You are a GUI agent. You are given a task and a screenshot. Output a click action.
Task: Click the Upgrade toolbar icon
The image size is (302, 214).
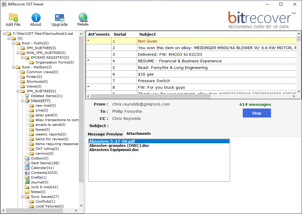(x=59, y=17)
